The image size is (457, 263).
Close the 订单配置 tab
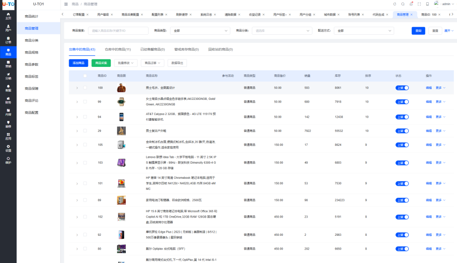(87, 15)
